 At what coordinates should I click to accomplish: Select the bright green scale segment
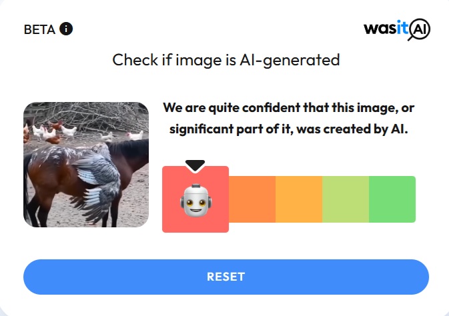tap(392, 199)
